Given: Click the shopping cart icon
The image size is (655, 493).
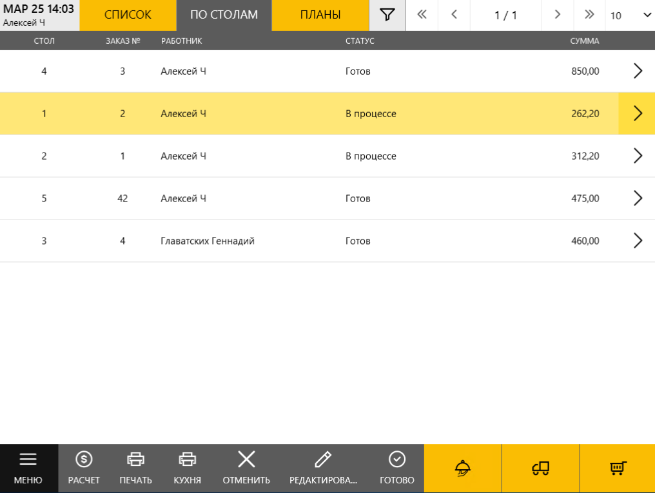Looking at the screenshot, I should point(618,468).
